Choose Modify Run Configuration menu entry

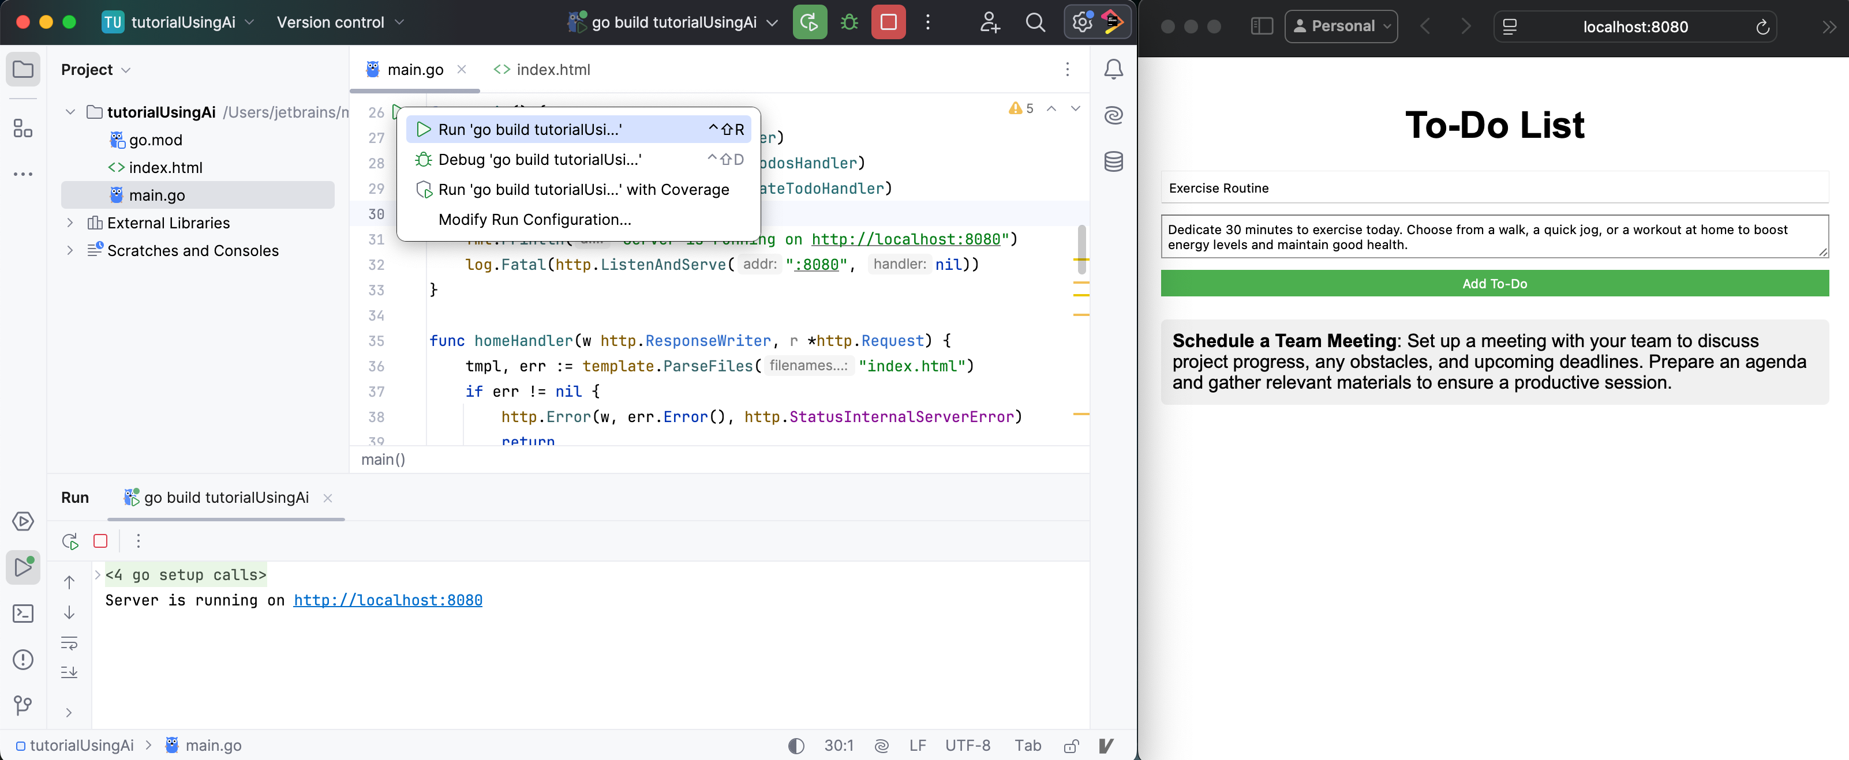click(534, 219)
